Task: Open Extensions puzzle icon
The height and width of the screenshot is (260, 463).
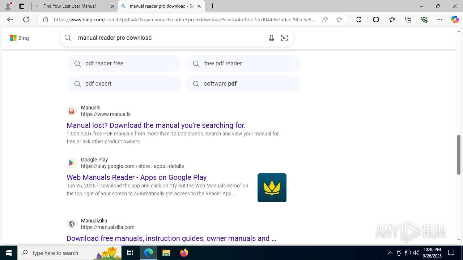Action: [358, 19]
